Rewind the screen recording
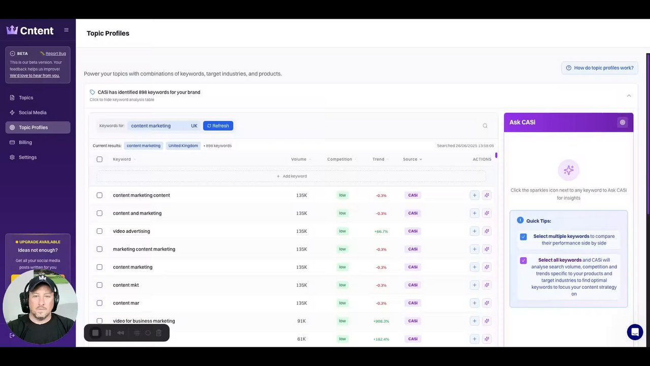 pyautogui.click(x=121, y=333)
